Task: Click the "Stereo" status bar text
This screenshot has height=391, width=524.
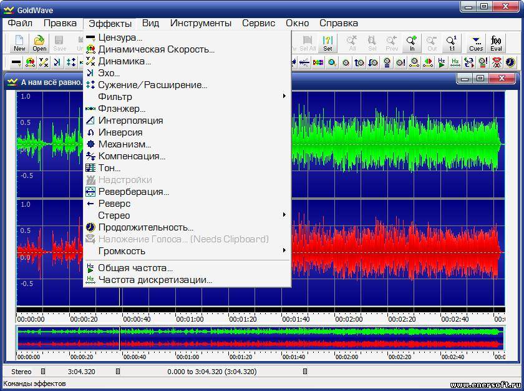Action: coord(21,372)
